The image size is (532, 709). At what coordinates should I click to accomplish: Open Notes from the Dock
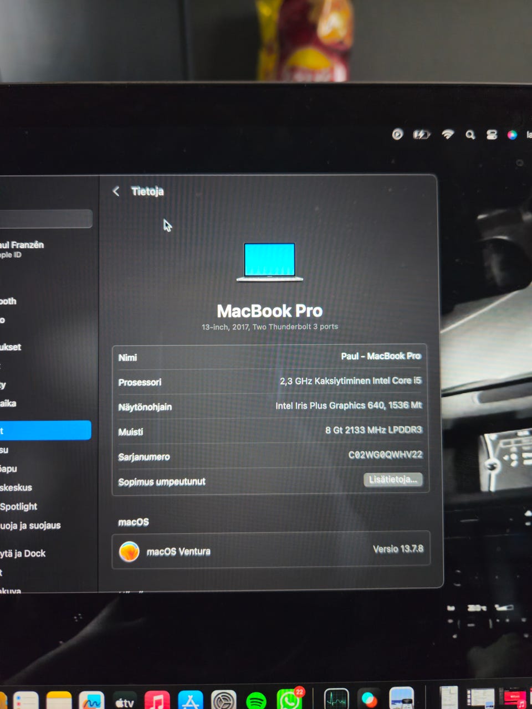click(59, 700)
